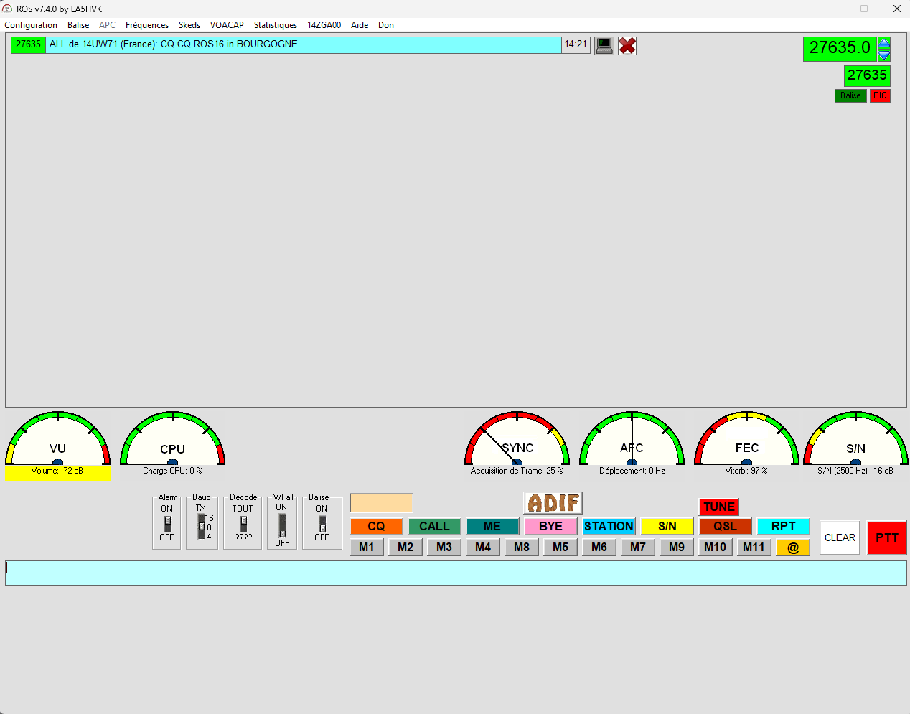Adjust the Baud rate slider switch
Screen dimensions: 910x714
pyautogui.click(x=202, y=526)
